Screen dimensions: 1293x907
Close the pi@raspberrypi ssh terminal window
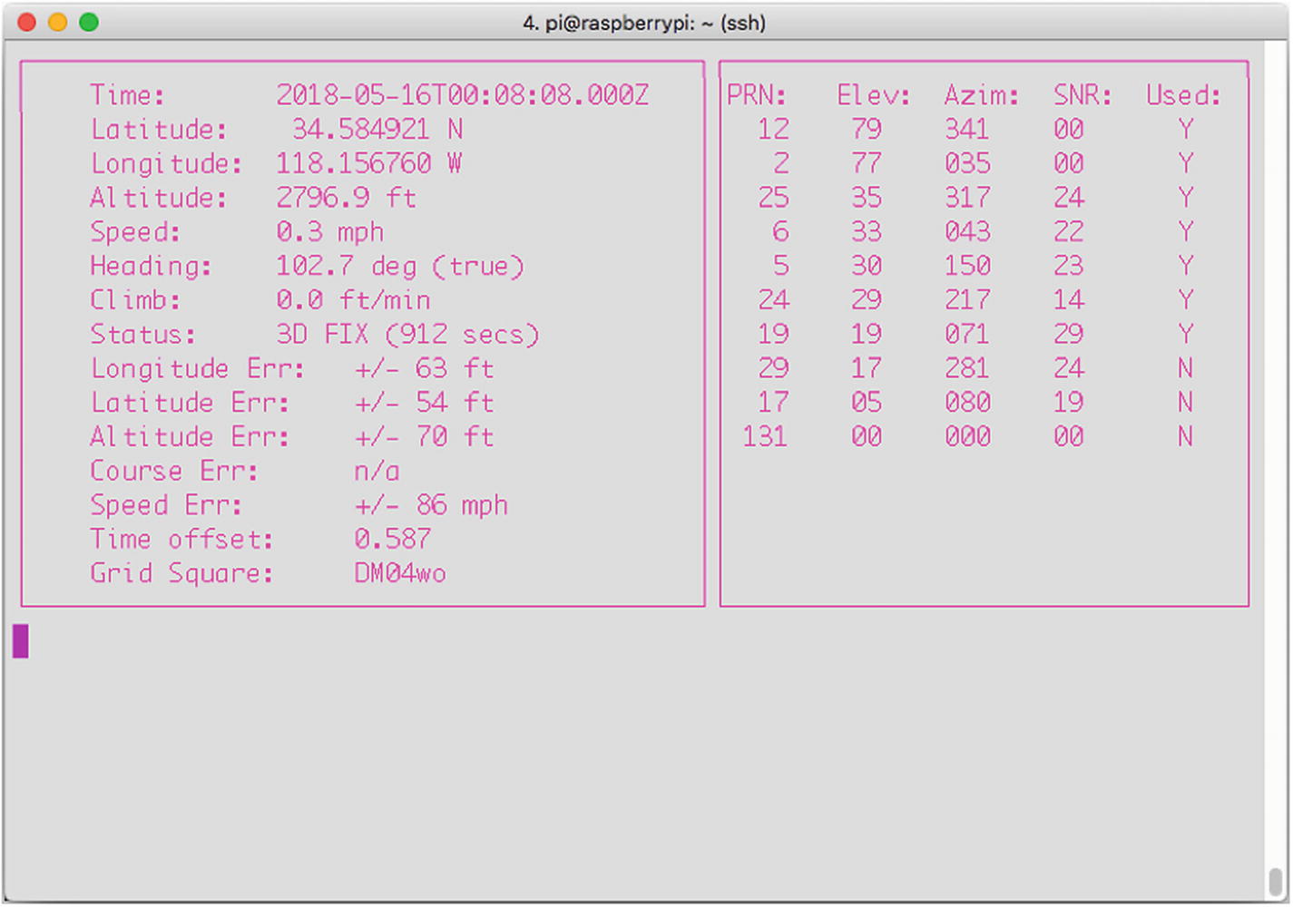pyautogui.click(x=27, y=23)
